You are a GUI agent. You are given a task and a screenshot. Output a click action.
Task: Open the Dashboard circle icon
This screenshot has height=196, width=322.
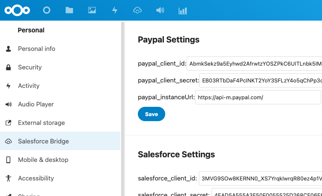pyautogui.click(x=47, y=10)
